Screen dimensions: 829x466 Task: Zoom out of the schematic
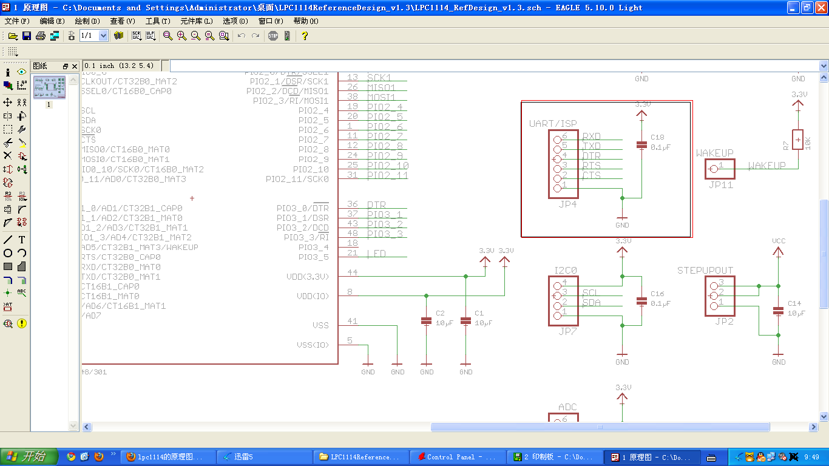196,36
